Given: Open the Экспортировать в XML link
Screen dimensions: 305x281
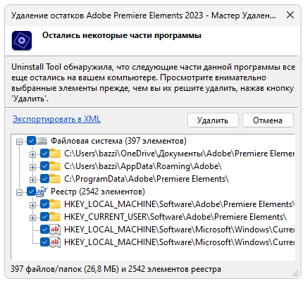Looking at the screenshot, I should click(x=56, y=119).
